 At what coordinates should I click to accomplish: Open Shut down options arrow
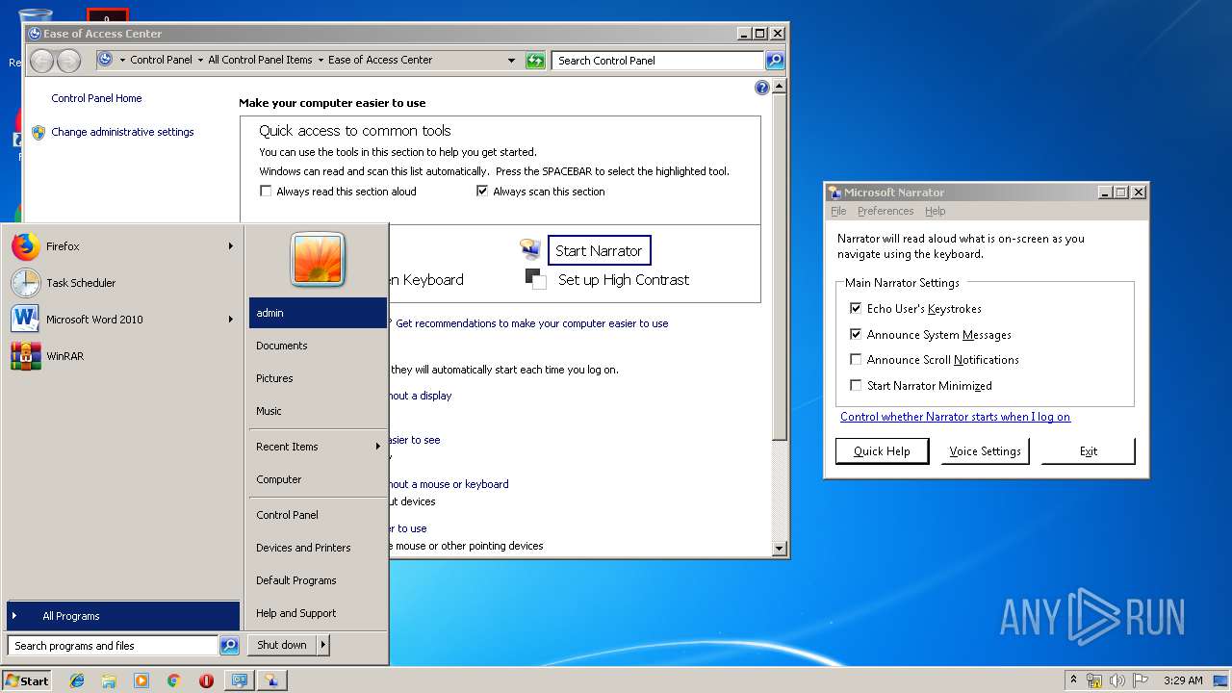click(x=323, y=645)
